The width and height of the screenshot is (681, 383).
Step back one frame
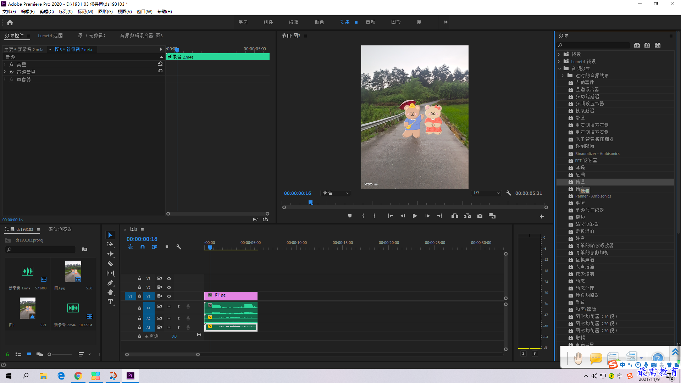403,216
